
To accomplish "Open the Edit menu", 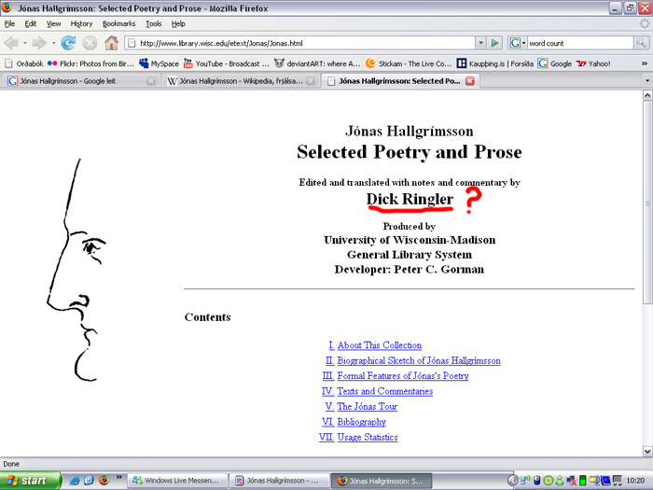I will tap(31, 23).
